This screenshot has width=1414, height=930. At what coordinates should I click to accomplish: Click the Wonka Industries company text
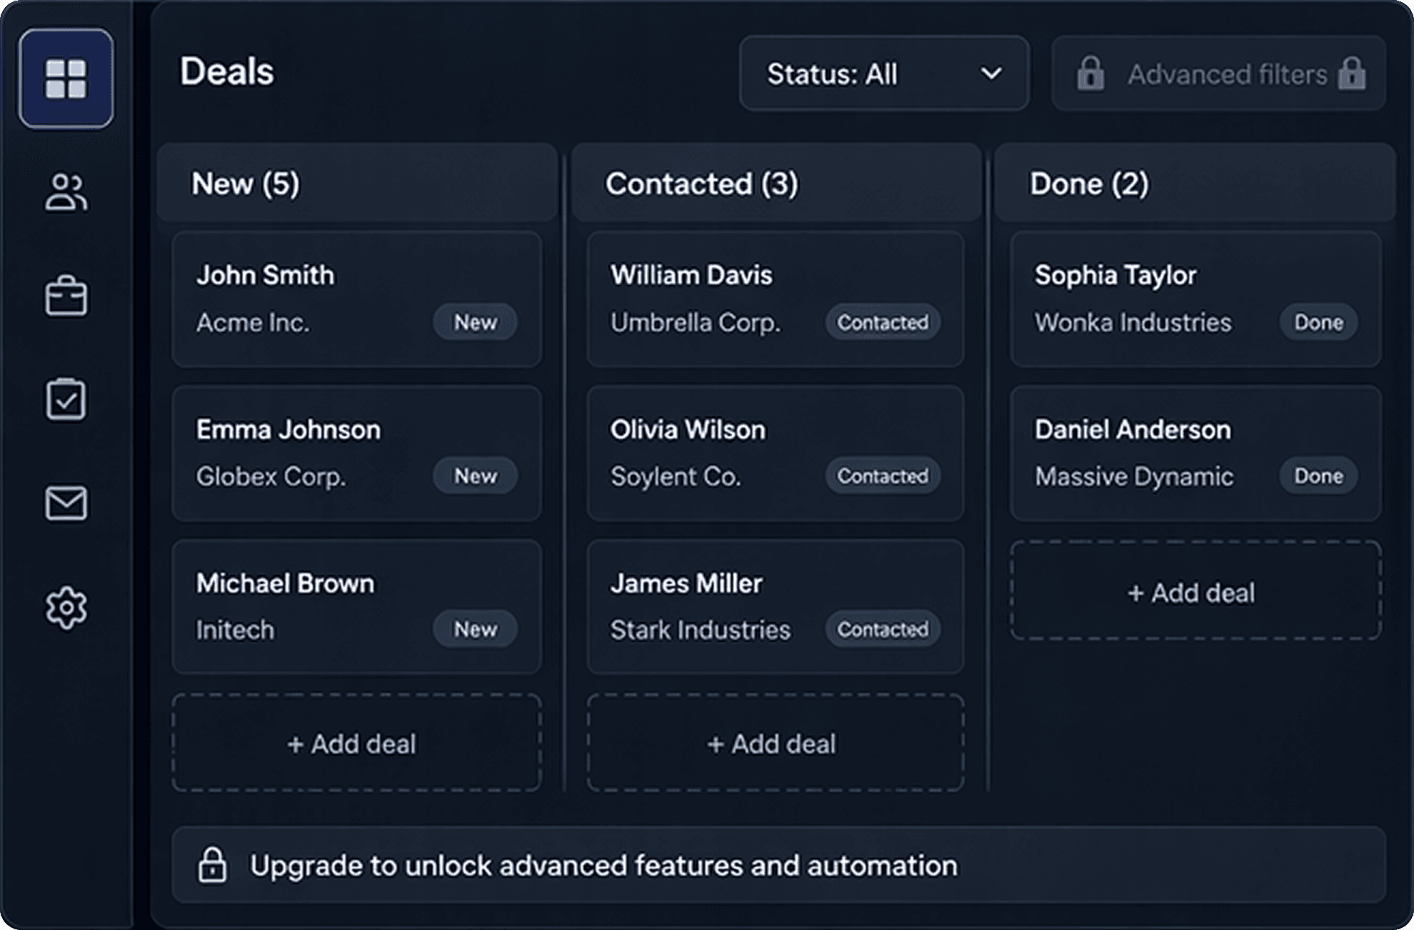click(x=1133, y=322)
